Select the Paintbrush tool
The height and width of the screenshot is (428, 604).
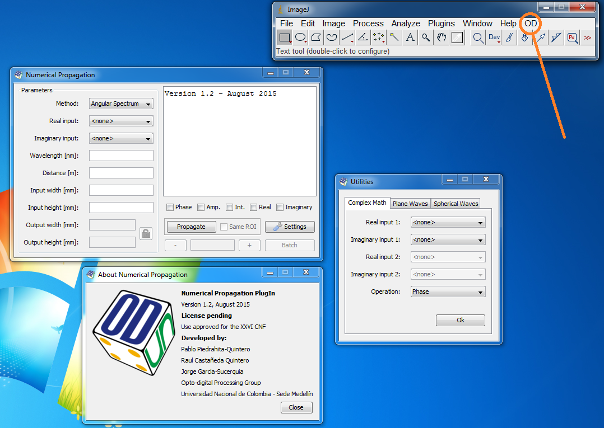click(509, 37)
